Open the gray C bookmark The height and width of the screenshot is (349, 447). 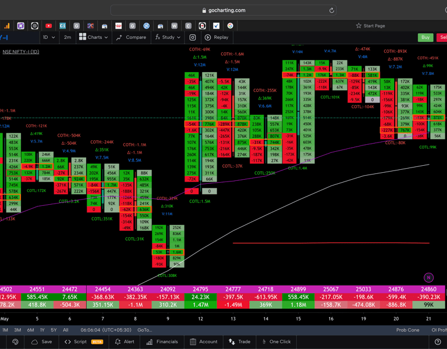[188, 26]
